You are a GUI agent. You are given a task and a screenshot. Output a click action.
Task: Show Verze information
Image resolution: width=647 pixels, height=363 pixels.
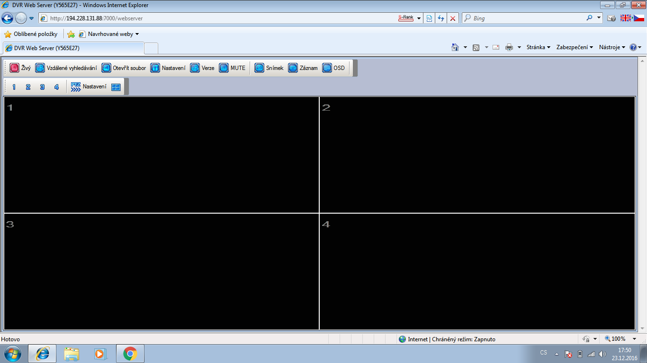pos(203,68)
